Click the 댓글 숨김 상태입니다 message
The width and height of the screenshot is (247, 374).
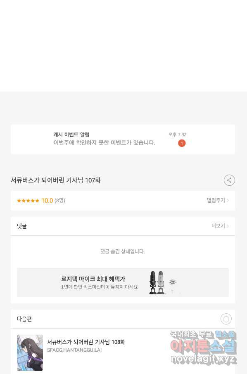[123, 251]
